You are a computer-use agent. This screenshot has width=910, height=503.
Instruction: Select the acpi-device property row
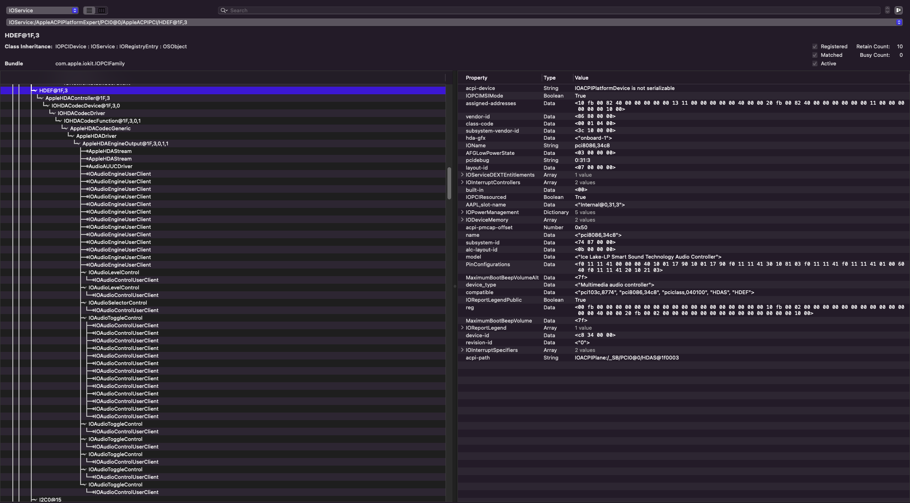coord(683,88)
